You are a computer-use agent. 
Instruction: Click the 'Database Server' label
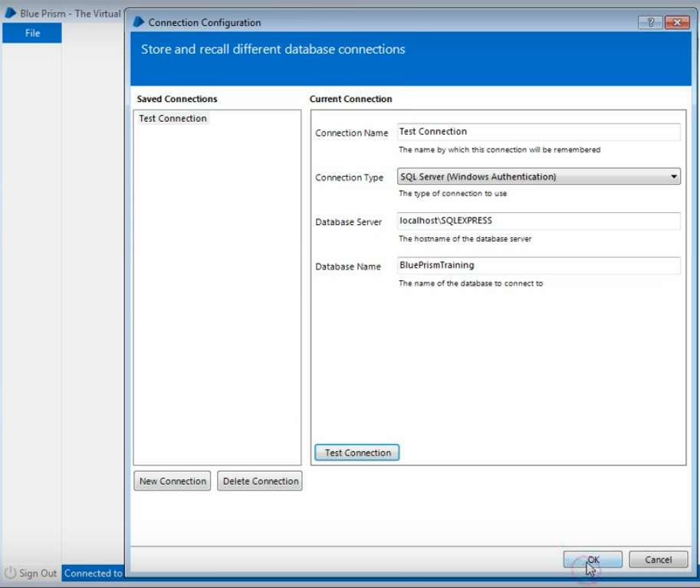pos(348,221)
